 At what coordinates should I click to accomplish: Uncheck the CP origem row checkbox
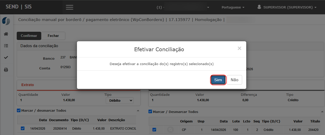(154, 130)
